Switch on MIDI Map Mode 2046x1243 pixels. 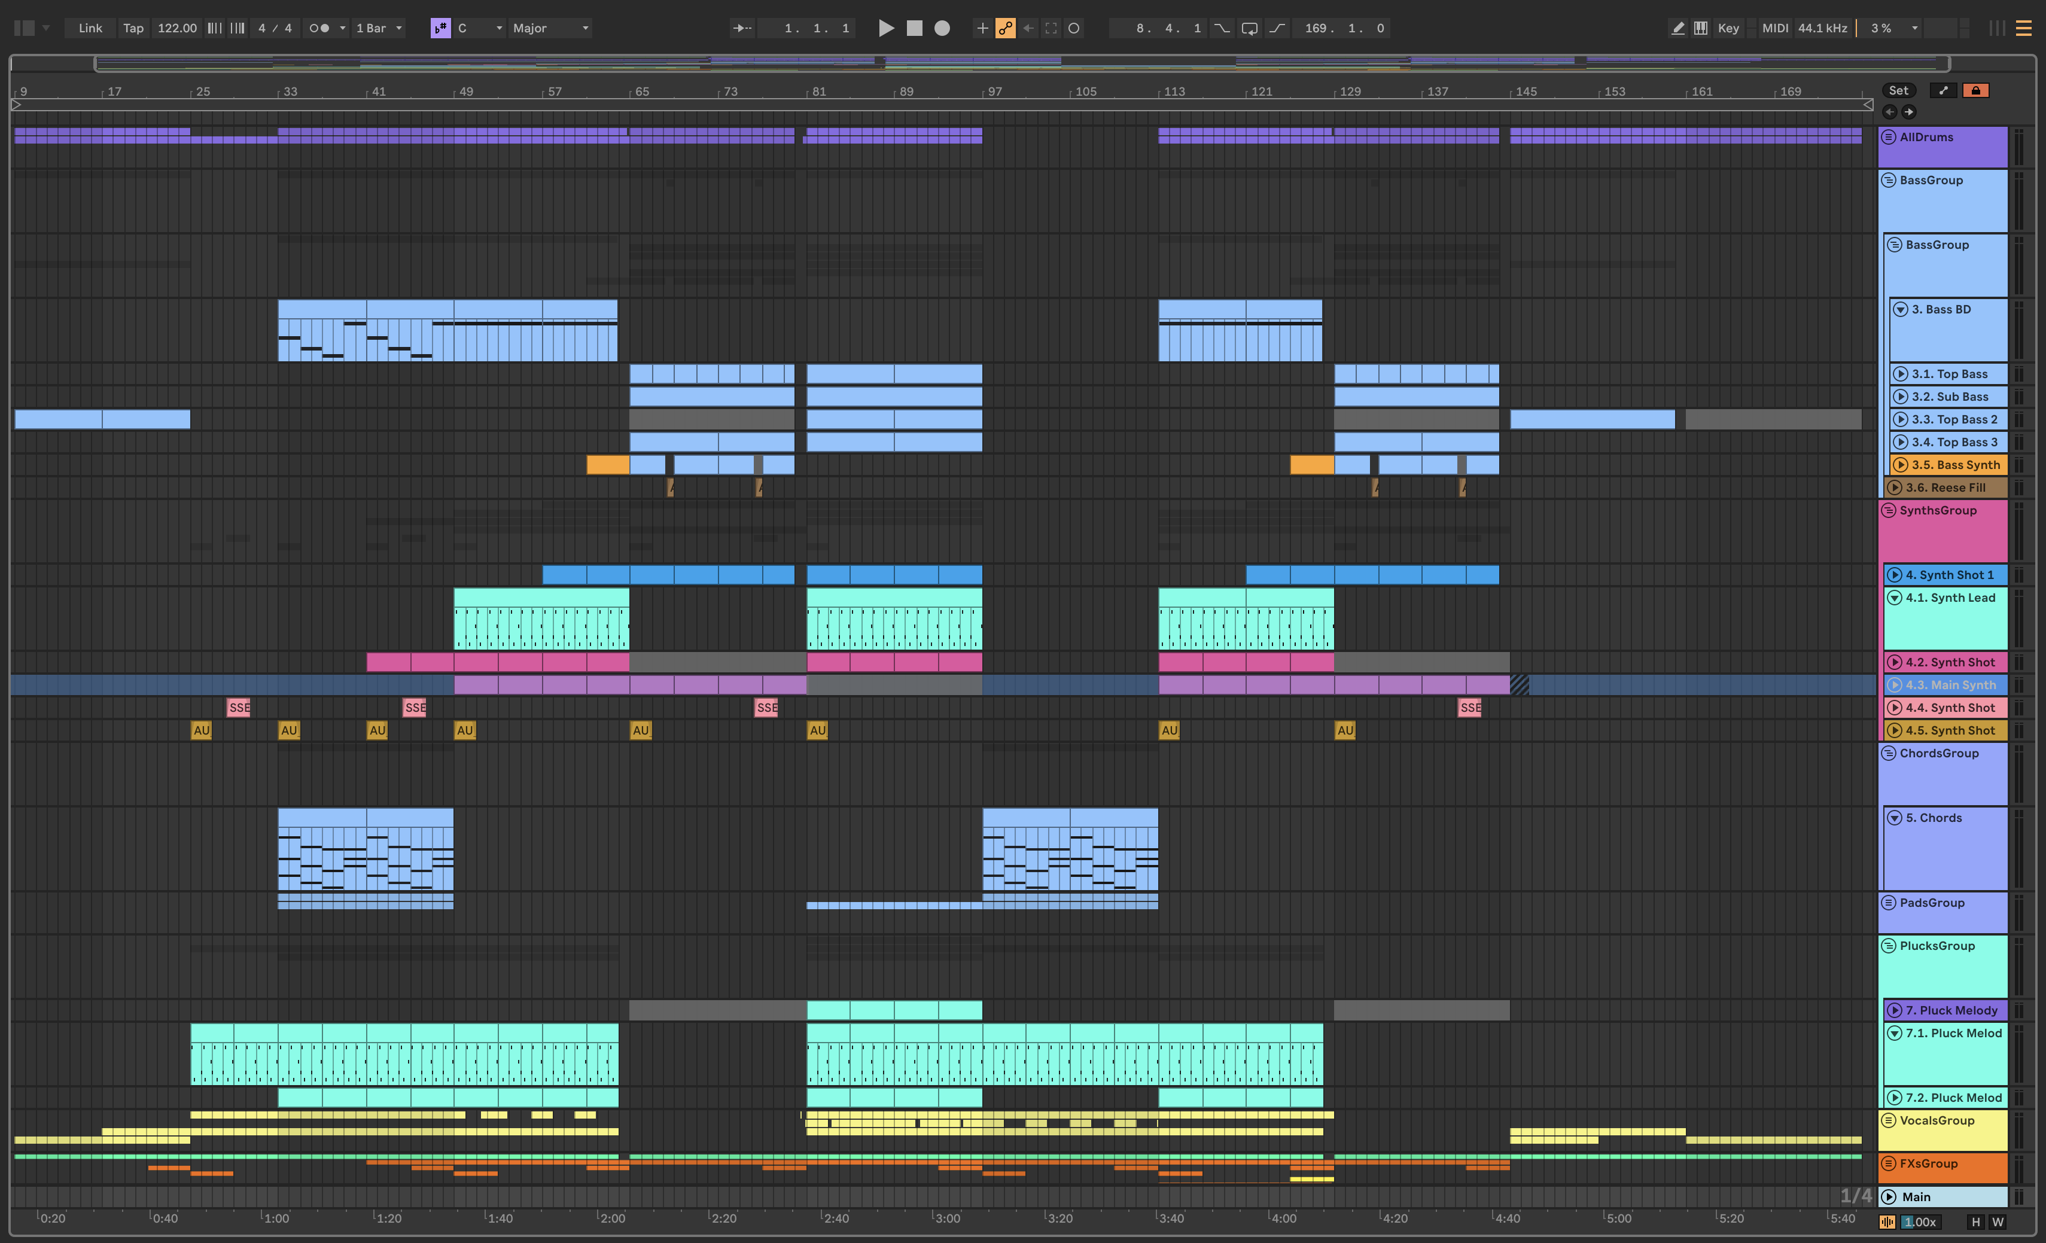(x=1774, y=28)
